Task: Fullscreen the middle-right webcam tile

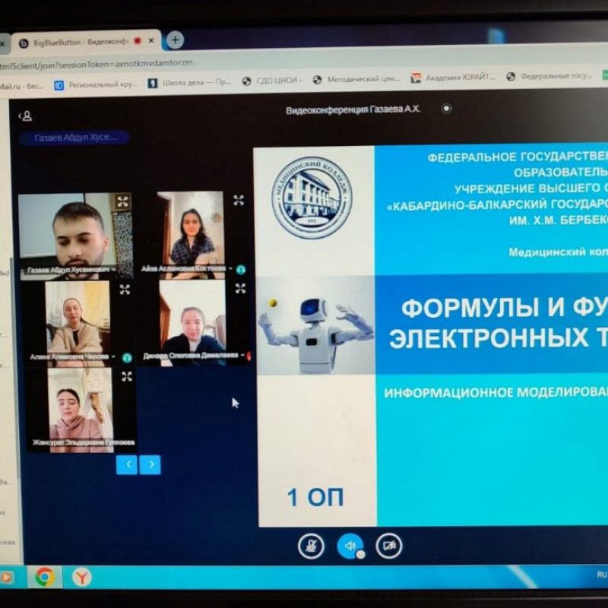Action: (240, 288)
